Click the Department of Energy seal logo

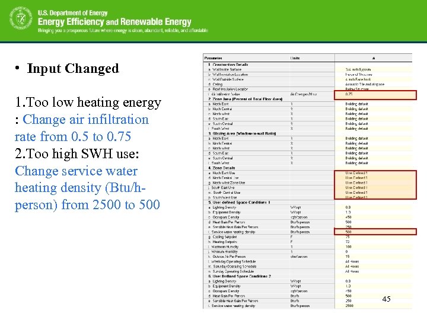click(21, 18)
